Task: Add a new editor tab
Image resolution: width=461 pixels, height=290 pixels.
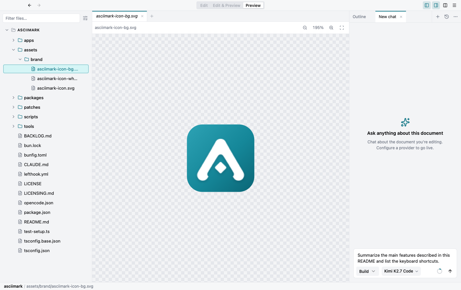Action: click(x=152, y=16)
